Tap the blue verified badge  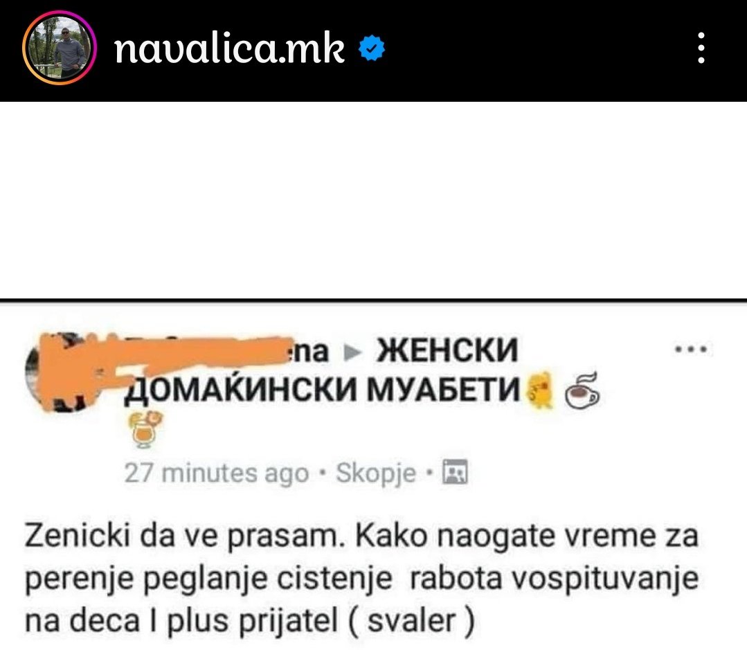pyautogui.click(x=372, y=48)
